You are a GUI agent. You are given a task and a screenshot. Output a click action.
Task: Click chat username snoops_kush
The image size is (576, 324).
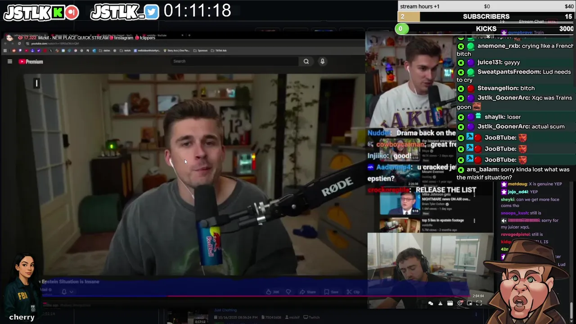pyautogui.click(x=515, y=213)
